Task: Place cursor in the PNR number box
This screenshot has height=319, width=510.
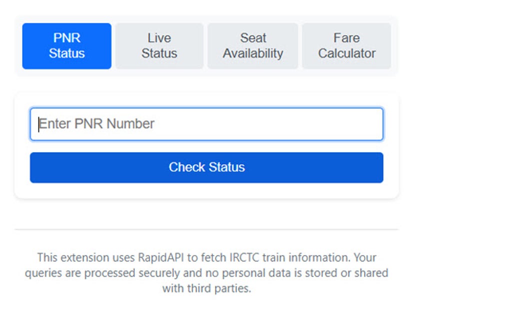Action: coord(206,124)
